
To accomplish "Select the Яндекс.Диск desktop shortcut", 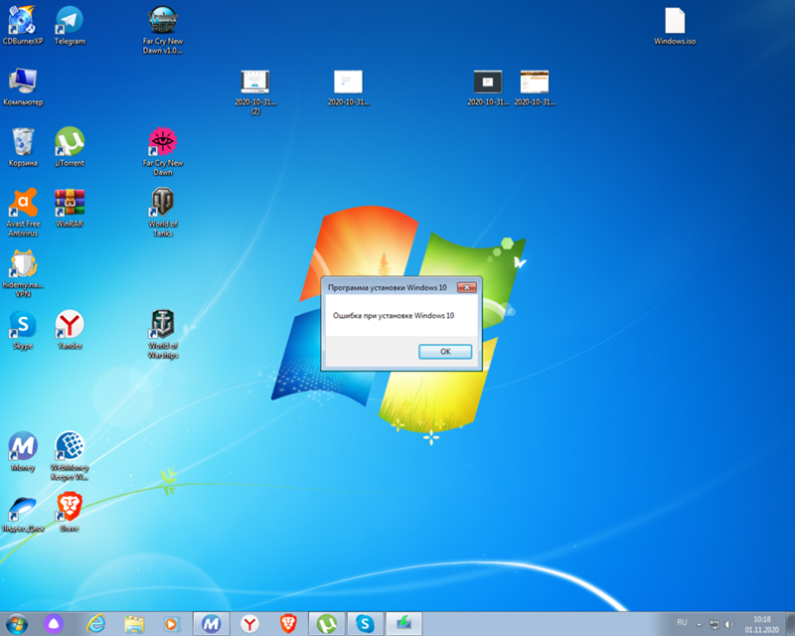I will point(23,513).
